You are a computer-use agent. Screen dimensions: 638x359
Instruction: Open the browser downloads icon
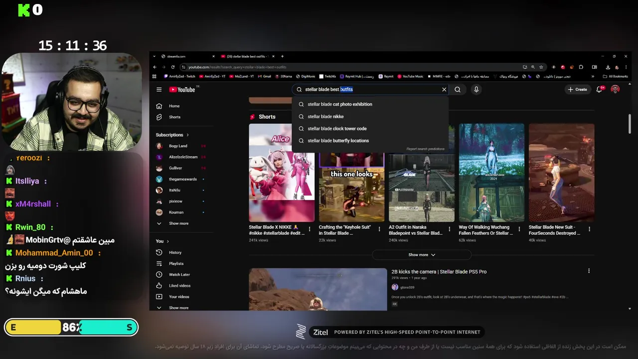tap(608, 67)
